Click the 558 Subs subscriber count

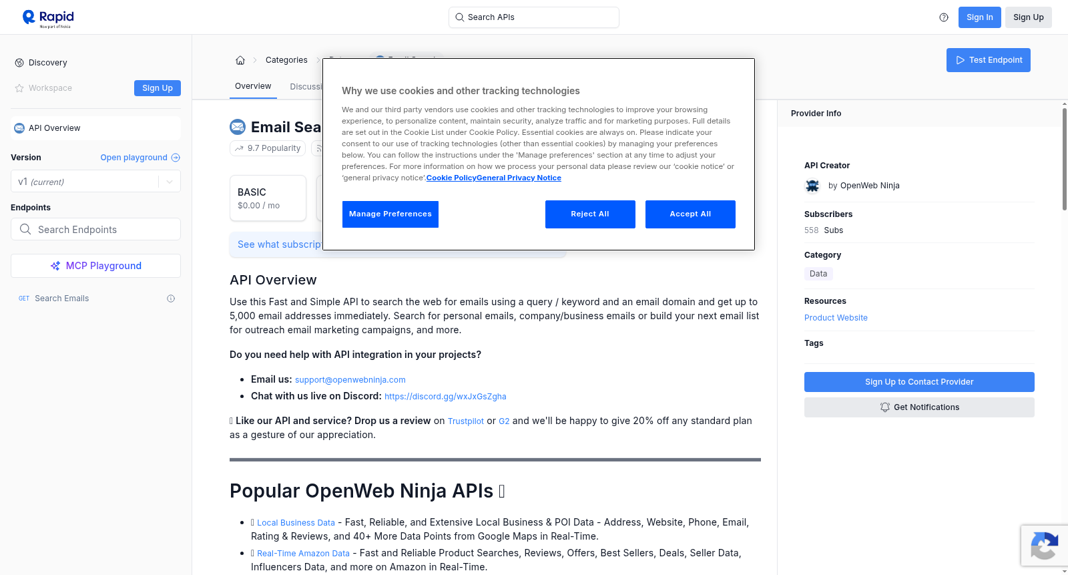(824, 230)
